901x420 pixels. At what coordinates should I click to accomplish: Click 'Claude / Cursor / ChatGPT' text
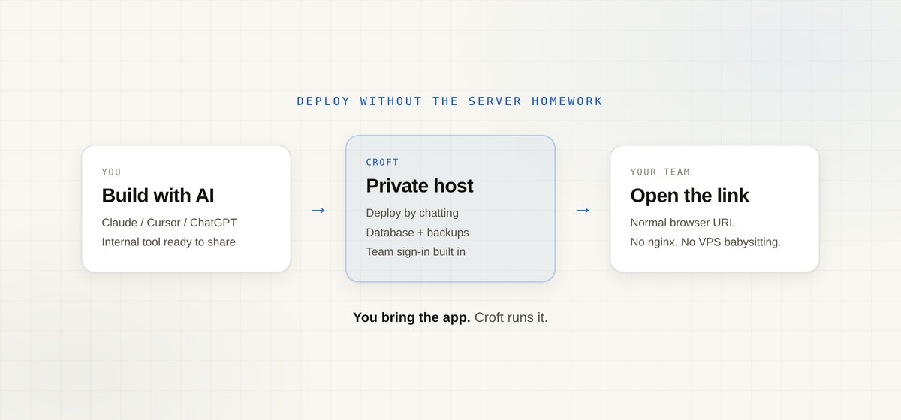point(169,223)
